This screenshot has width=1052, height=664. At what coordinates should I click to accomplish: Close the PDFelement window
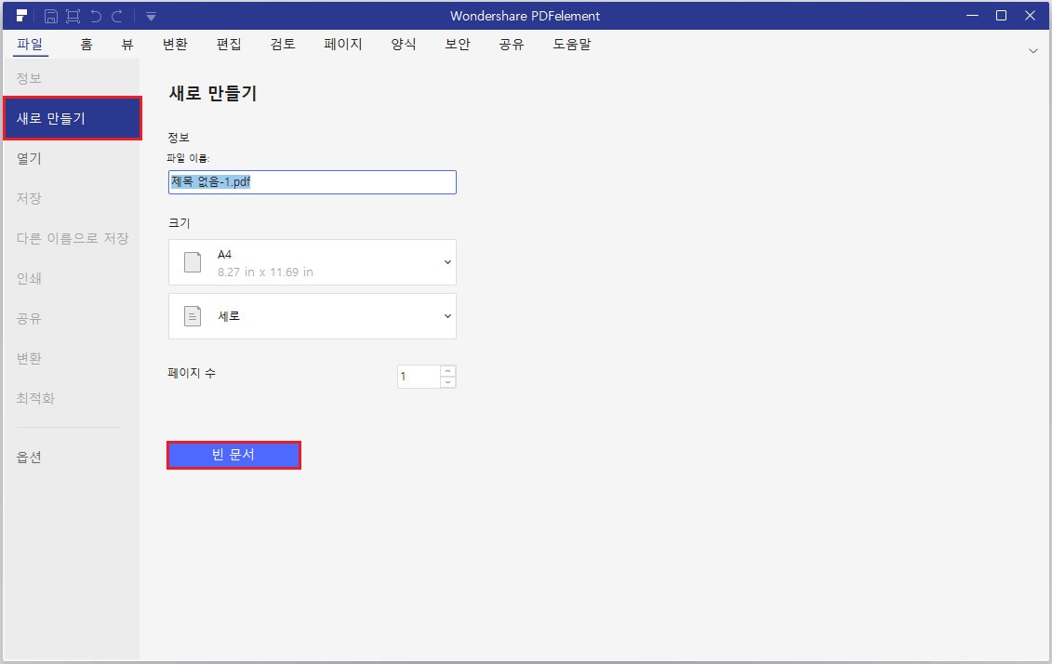coord(1030,16)
